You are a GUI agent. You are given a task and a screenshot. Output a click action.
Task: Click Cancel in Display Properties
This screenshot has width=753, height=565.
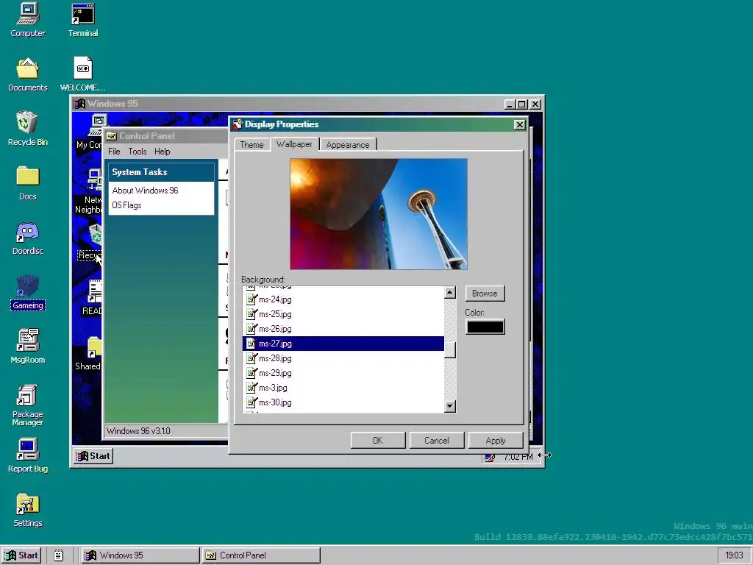point(437,441)
